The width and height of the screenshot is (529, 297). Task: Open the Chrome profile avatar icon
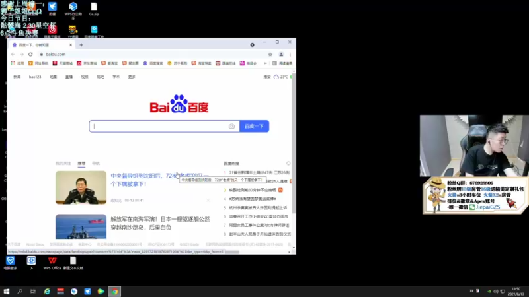point(281,54)
